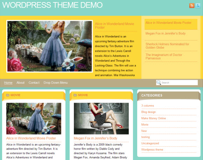
Task: Open MOVIE category on Megan Fox card
Action: (83, 95)
